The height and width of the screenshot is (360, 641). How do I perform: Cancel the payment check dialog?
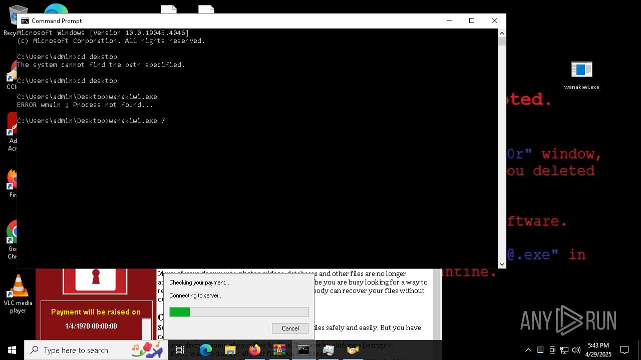point(290,328)
